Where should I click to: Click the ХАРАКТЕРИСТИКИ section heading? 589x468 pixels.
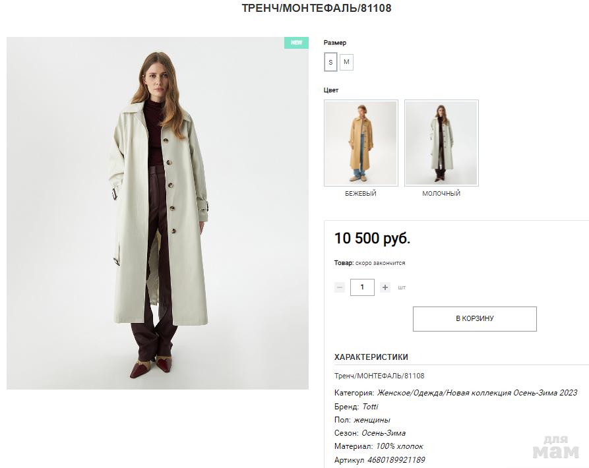pyautogui.click(x=371, y=357)
